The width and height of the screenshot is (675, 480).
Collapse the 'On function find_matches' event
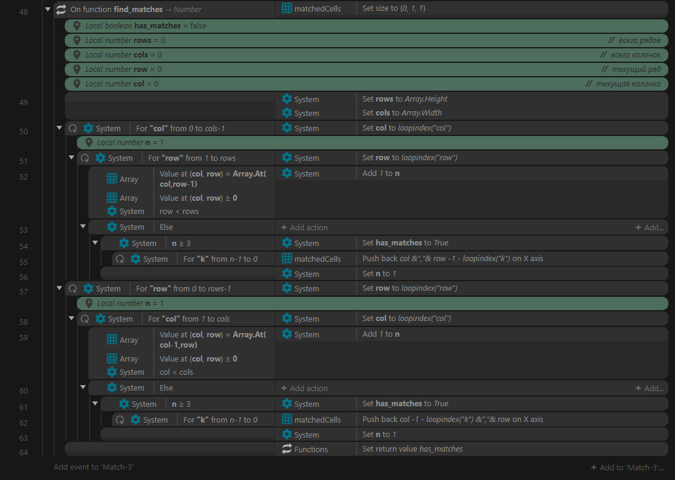[x=48, y=9]
